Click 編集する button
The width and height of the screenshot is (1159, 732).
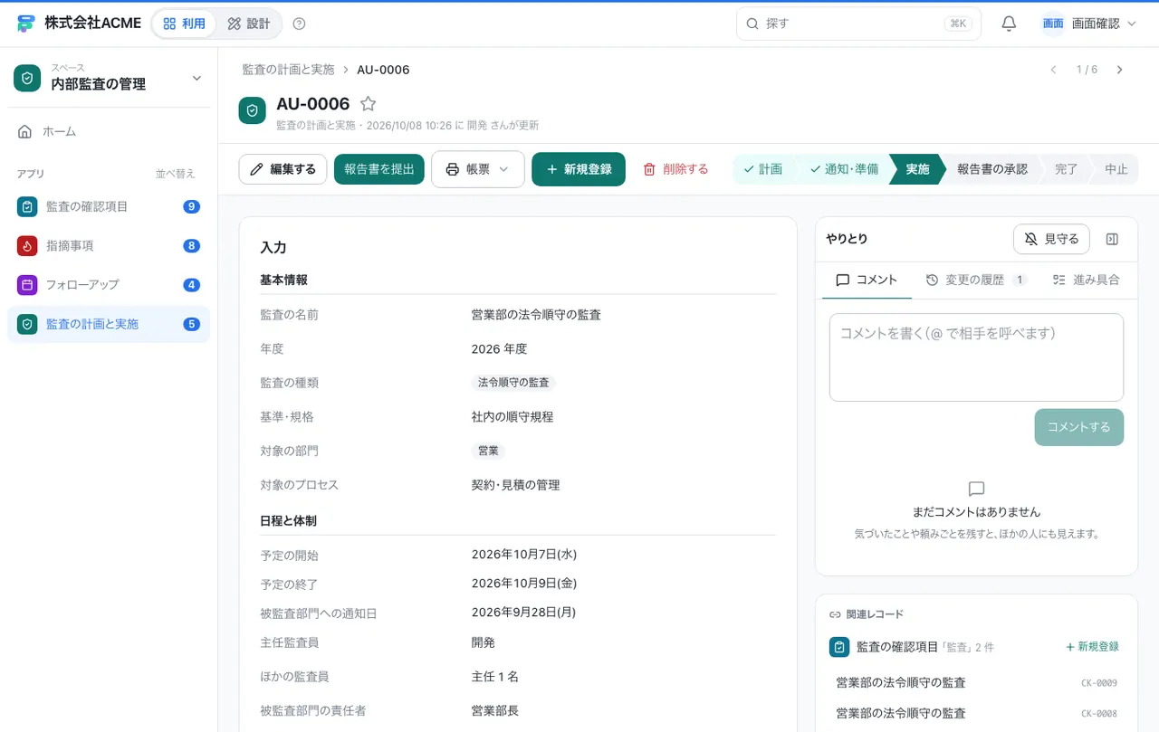[x=283, y=169]
